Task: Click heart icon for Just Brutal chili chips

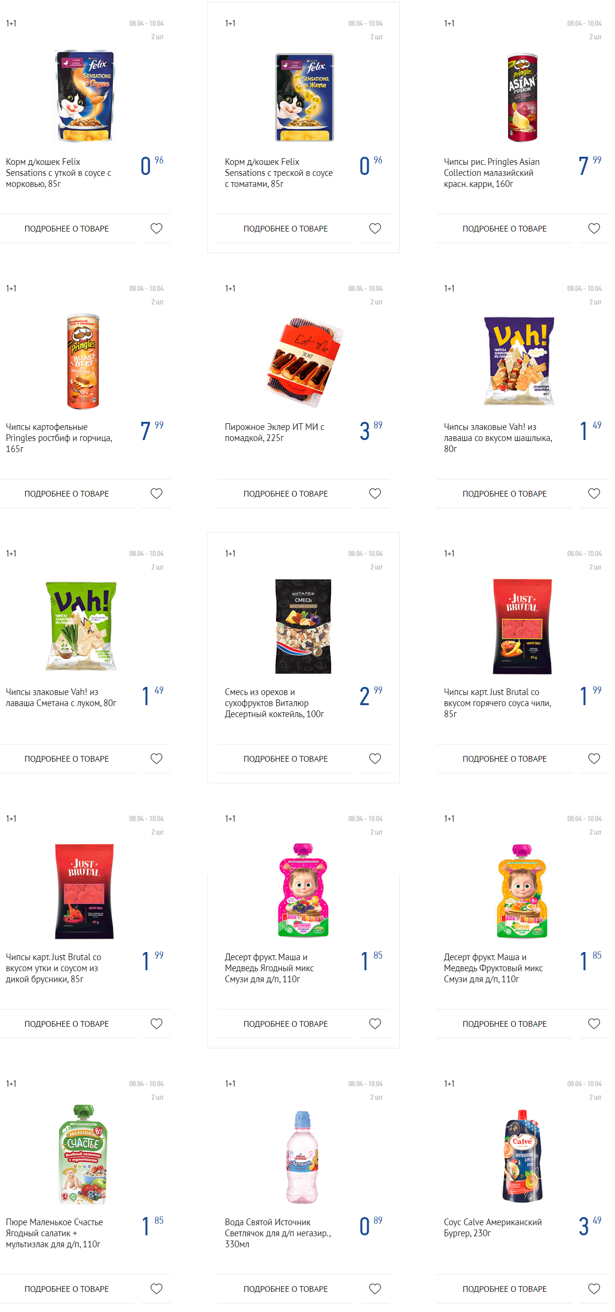Action: pos(593,758)
